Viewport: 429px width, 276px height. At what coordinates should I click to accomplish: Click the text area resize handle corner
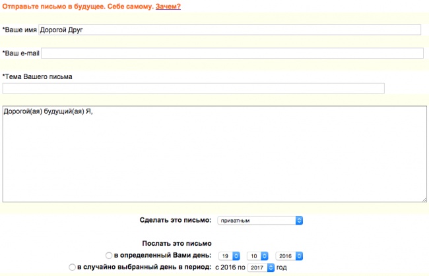(x=422, y=198)
